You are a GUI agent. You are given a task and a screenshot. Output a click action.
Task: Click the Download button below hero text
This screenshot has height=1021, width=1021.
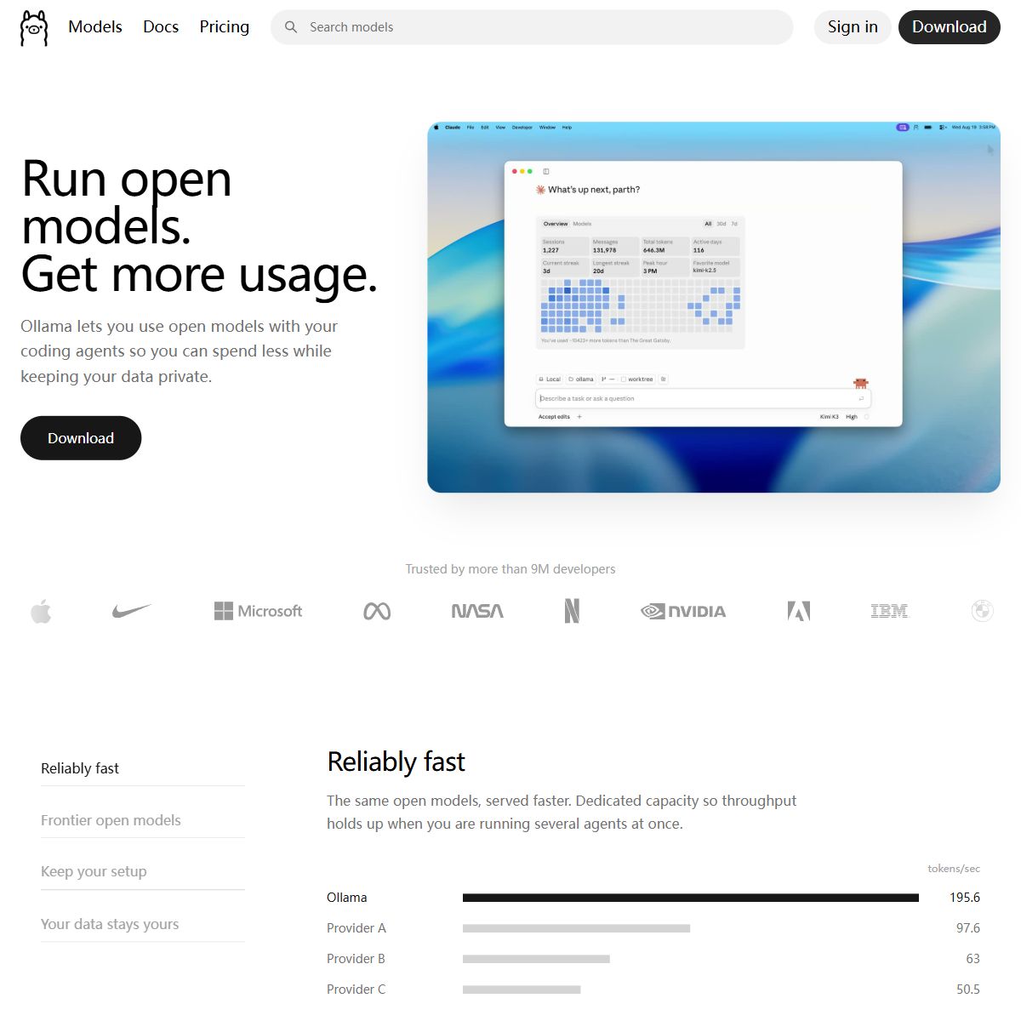point(81,438)
